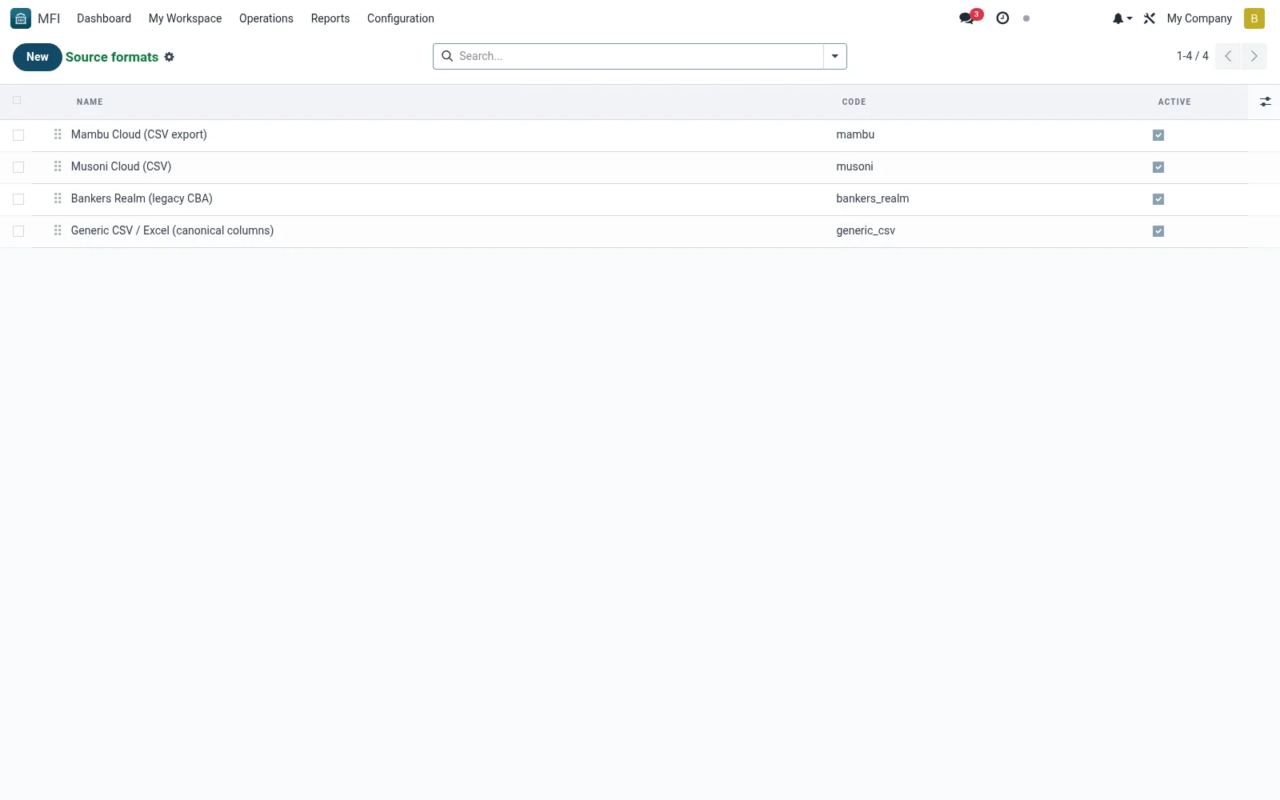Viewport: 1280px width, 800px height.
Task: Go to next page of records
Action: [1254, 56]
